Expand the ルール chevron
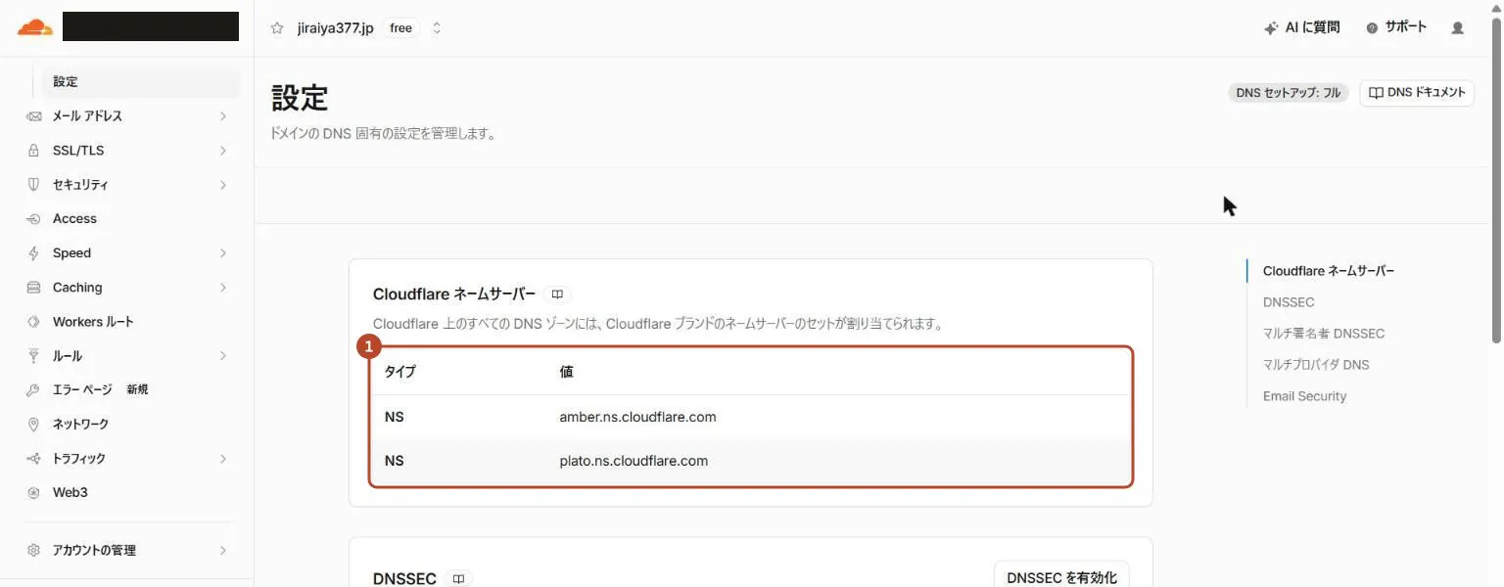The height and width of the screenshot is (587, 1504). [x=223, y=356]
